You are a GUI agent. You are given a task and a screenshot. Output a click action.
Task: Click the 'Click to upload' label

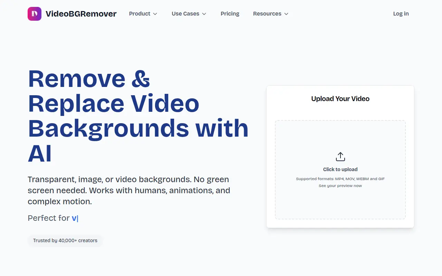[340, 169]
